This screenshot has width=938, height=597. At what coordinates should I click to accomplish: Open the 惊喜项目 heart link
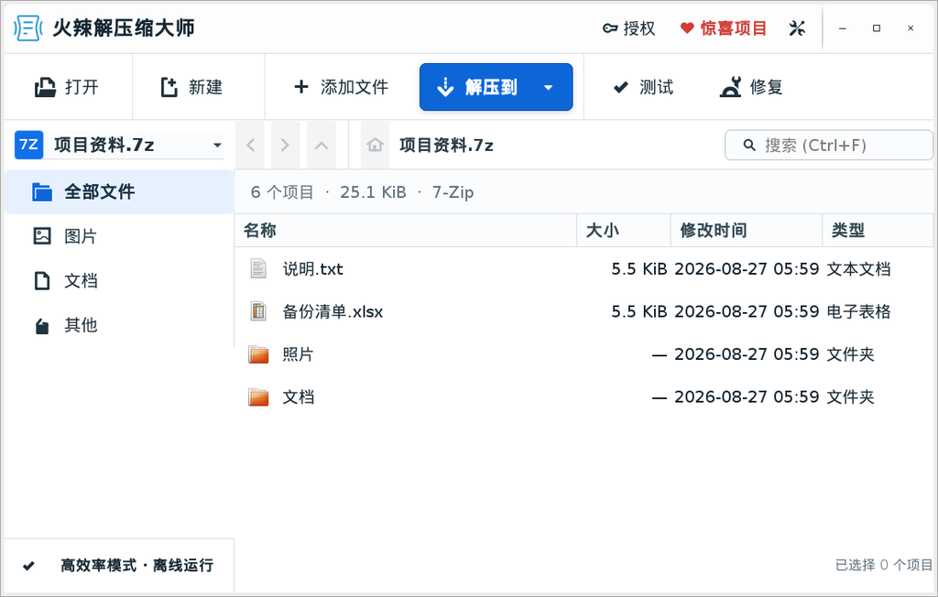(724, 28)
